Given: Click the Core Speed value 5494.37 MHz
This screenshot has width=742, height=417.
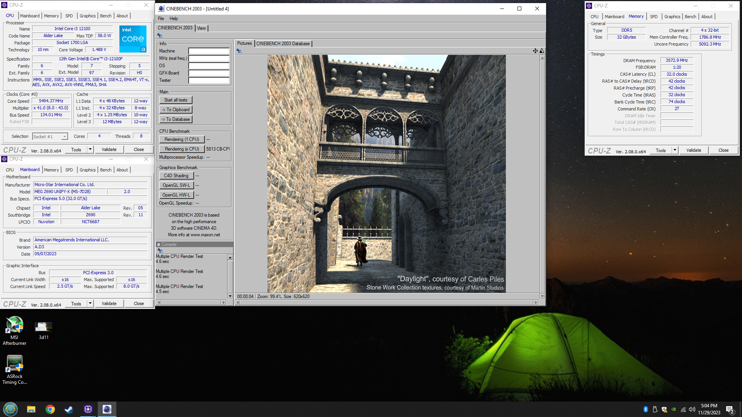Looking at the screenshot, I should point(51,101).
